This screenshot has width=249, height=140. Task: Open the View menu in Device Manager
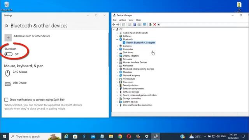click(x=131, y=20)
